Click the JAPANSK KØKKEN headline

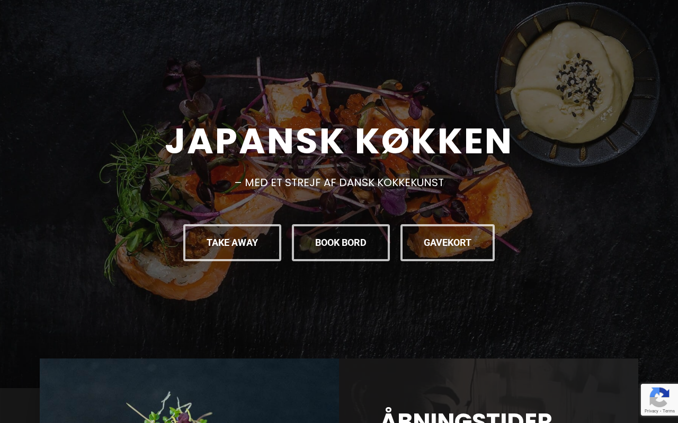click(339, 141)
